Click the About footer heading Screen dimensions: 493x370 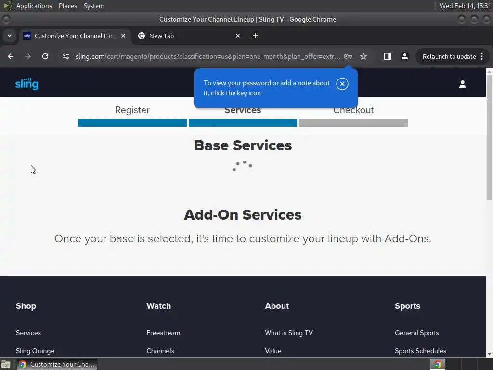(x=277, y=306)
